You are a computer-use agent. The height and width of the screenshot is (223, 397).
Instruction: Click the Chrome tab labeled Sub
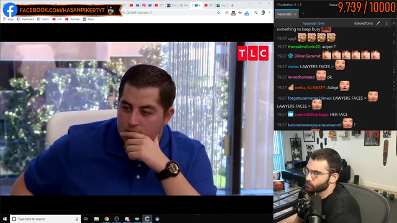click(x=172, y=6)
